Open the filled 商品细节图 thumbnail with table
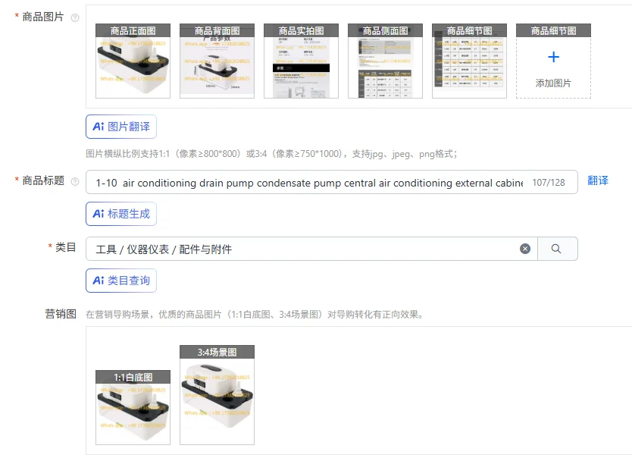Viewport: 632px width, 458px height. click(x=469, y=61)
